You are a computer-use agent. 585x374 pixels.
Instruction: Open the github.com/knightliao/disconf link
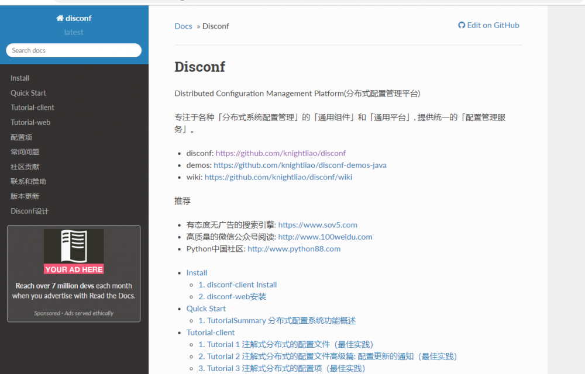click(x=281, y=153)
